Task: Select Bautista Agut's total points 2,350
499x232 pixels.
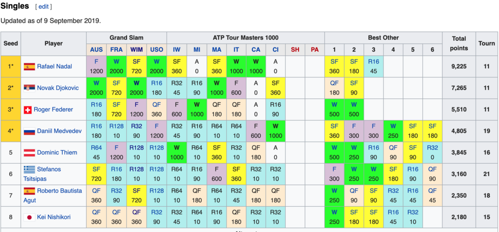Action: (459, 195)
